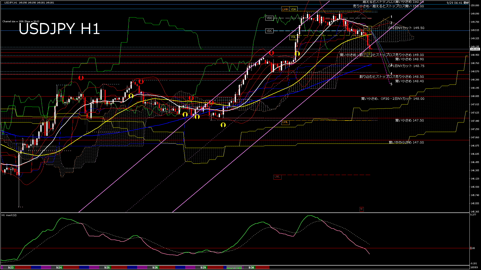
Task: Click the large USDJPY H1 title text
Action: tap(59, 29)
